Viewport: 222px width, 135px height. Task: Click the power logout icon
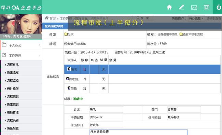pyautogui.click(x=219, y=7)
